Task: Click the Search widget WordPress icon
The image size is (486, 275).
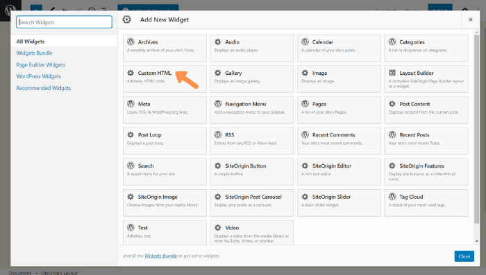Action: 131,166
